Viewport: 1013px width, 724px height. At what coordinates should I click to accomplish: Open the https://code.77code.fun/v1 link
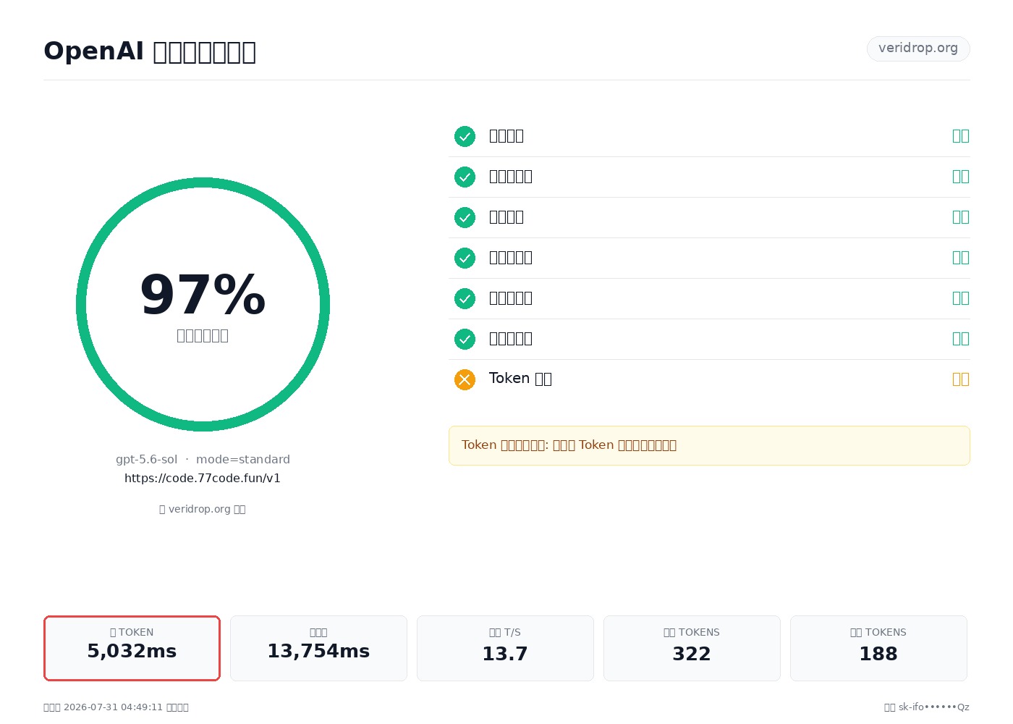(203, 478)
